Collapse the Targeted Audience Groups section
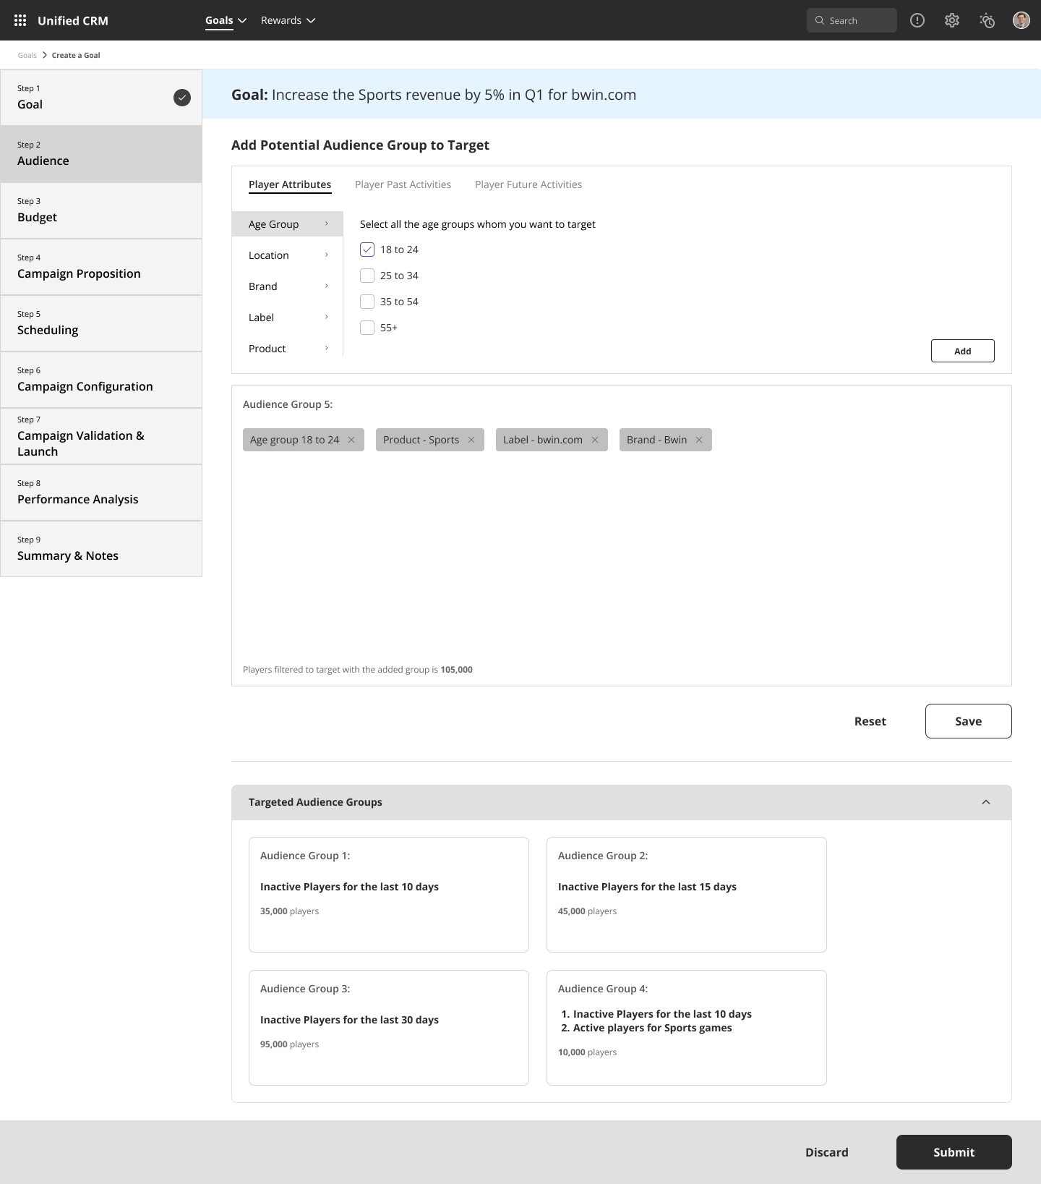 pos(986,802)
